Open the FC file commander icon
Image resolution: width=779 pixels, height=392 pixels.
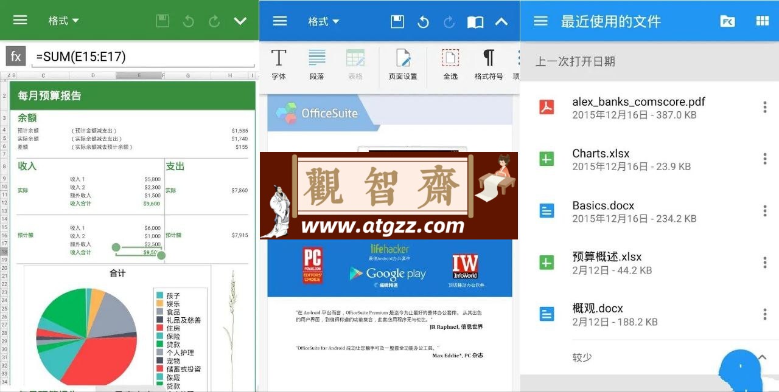tap(727, 21)
